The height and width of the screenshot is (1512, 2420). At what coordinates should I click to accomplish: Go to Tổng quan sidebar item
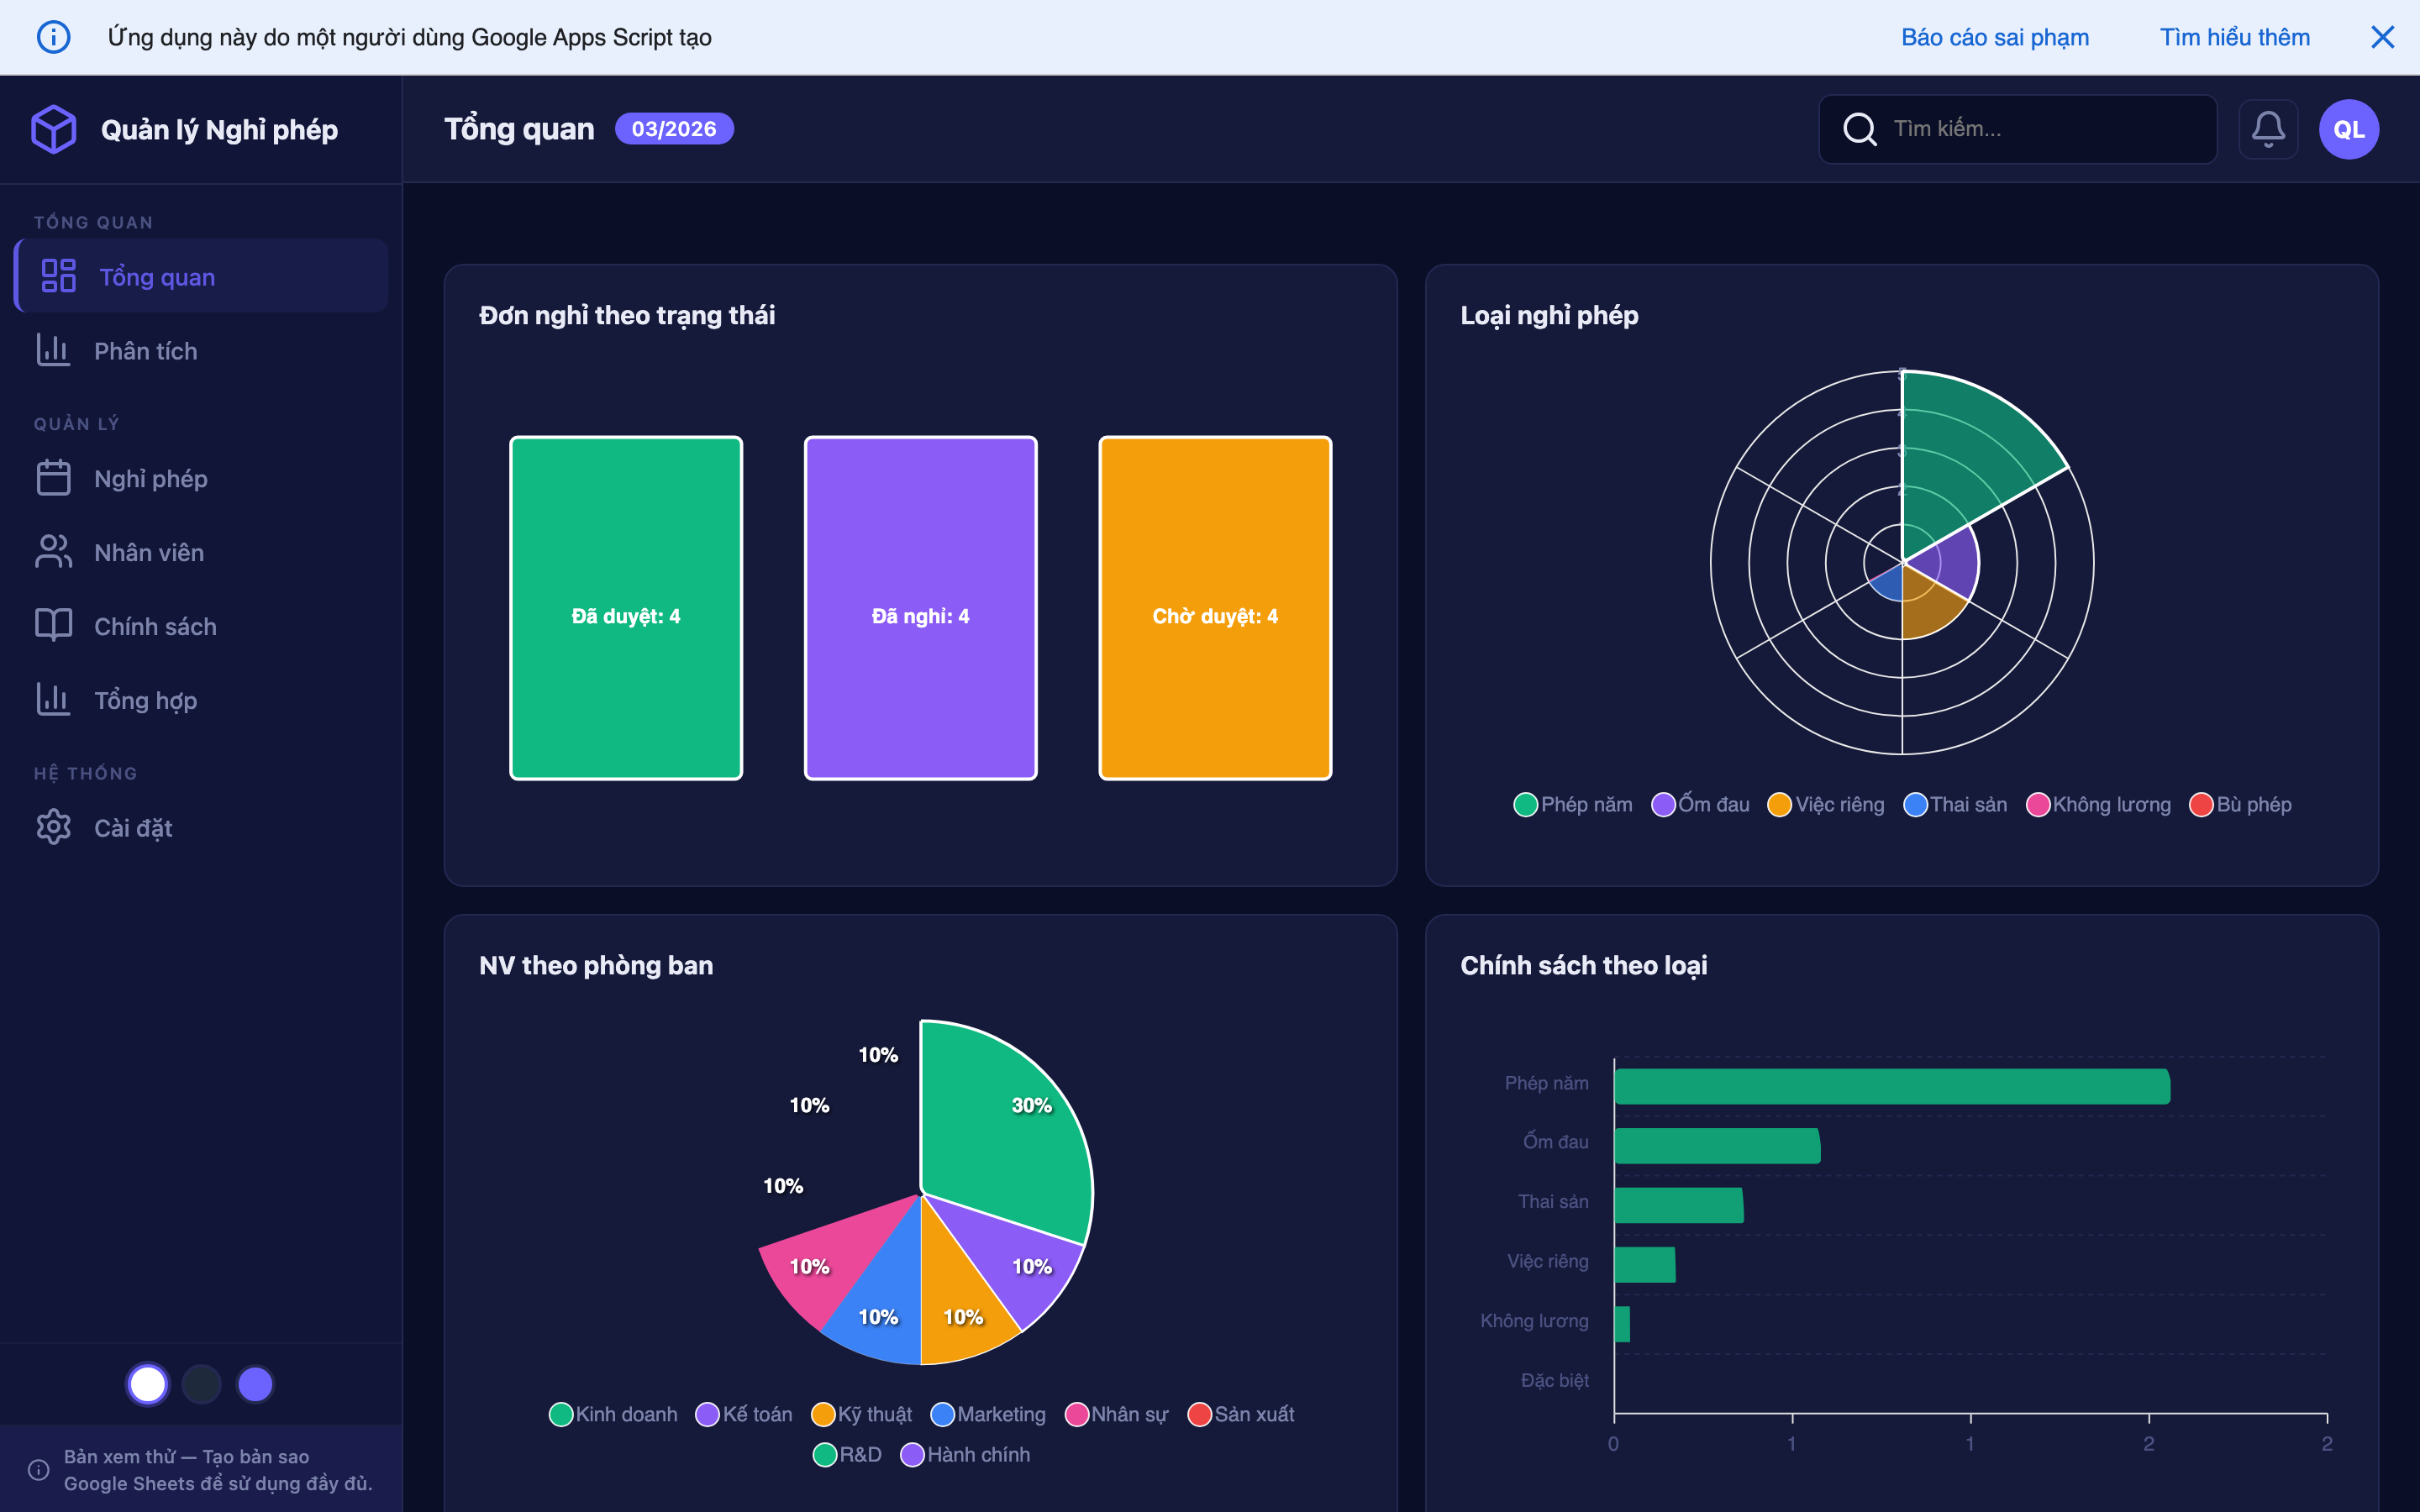pos(157,277)
